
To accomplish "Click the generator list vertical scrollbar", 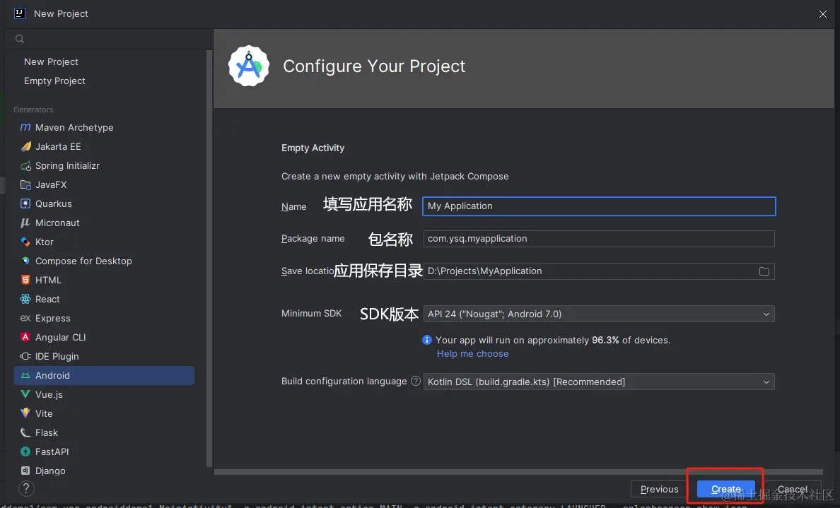I will [209, 259].
